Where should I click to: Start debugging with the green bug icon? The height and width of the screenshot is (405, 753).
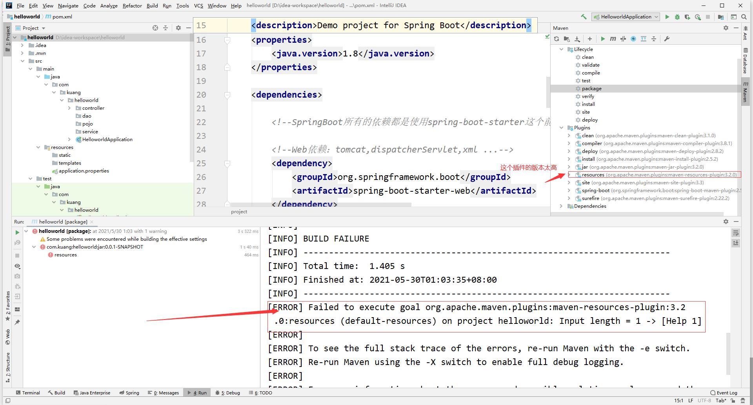click(x=677, y=17)
